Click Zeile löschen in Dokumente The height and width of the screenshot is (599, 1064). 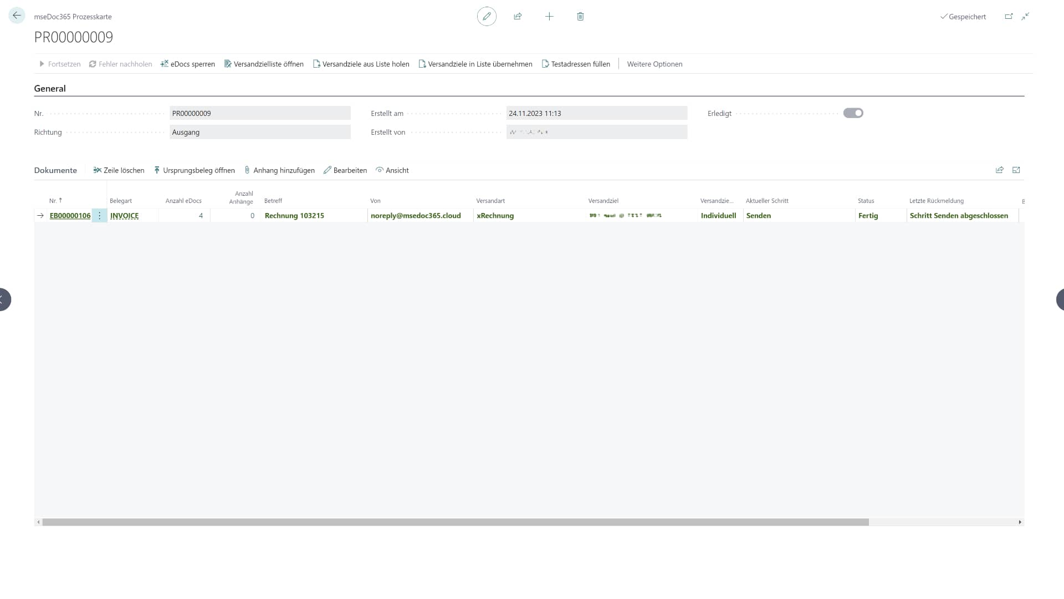pyautogui.click(x=119, y=170)
